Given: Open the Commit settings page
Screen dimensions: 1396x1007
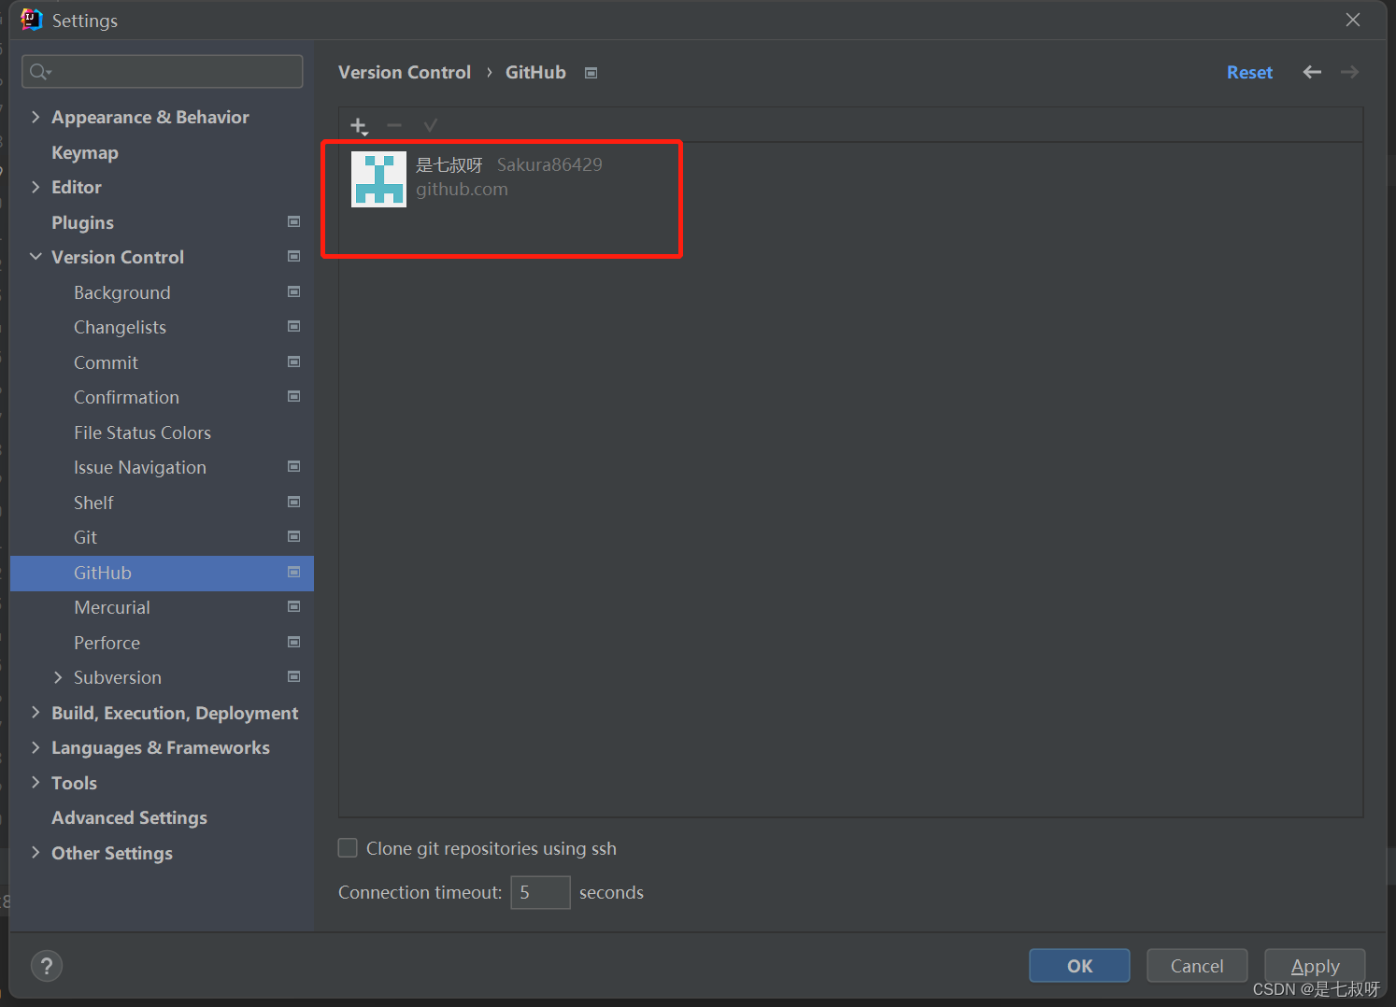Looking at the screenshot, I should pyautogui.click(x=106, y=362).
